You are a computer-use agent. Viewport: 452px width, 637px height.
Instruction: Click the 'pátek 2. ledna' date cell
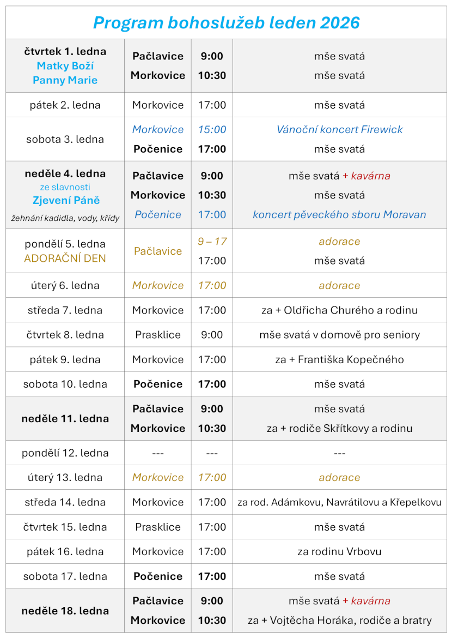pos(65,105)
